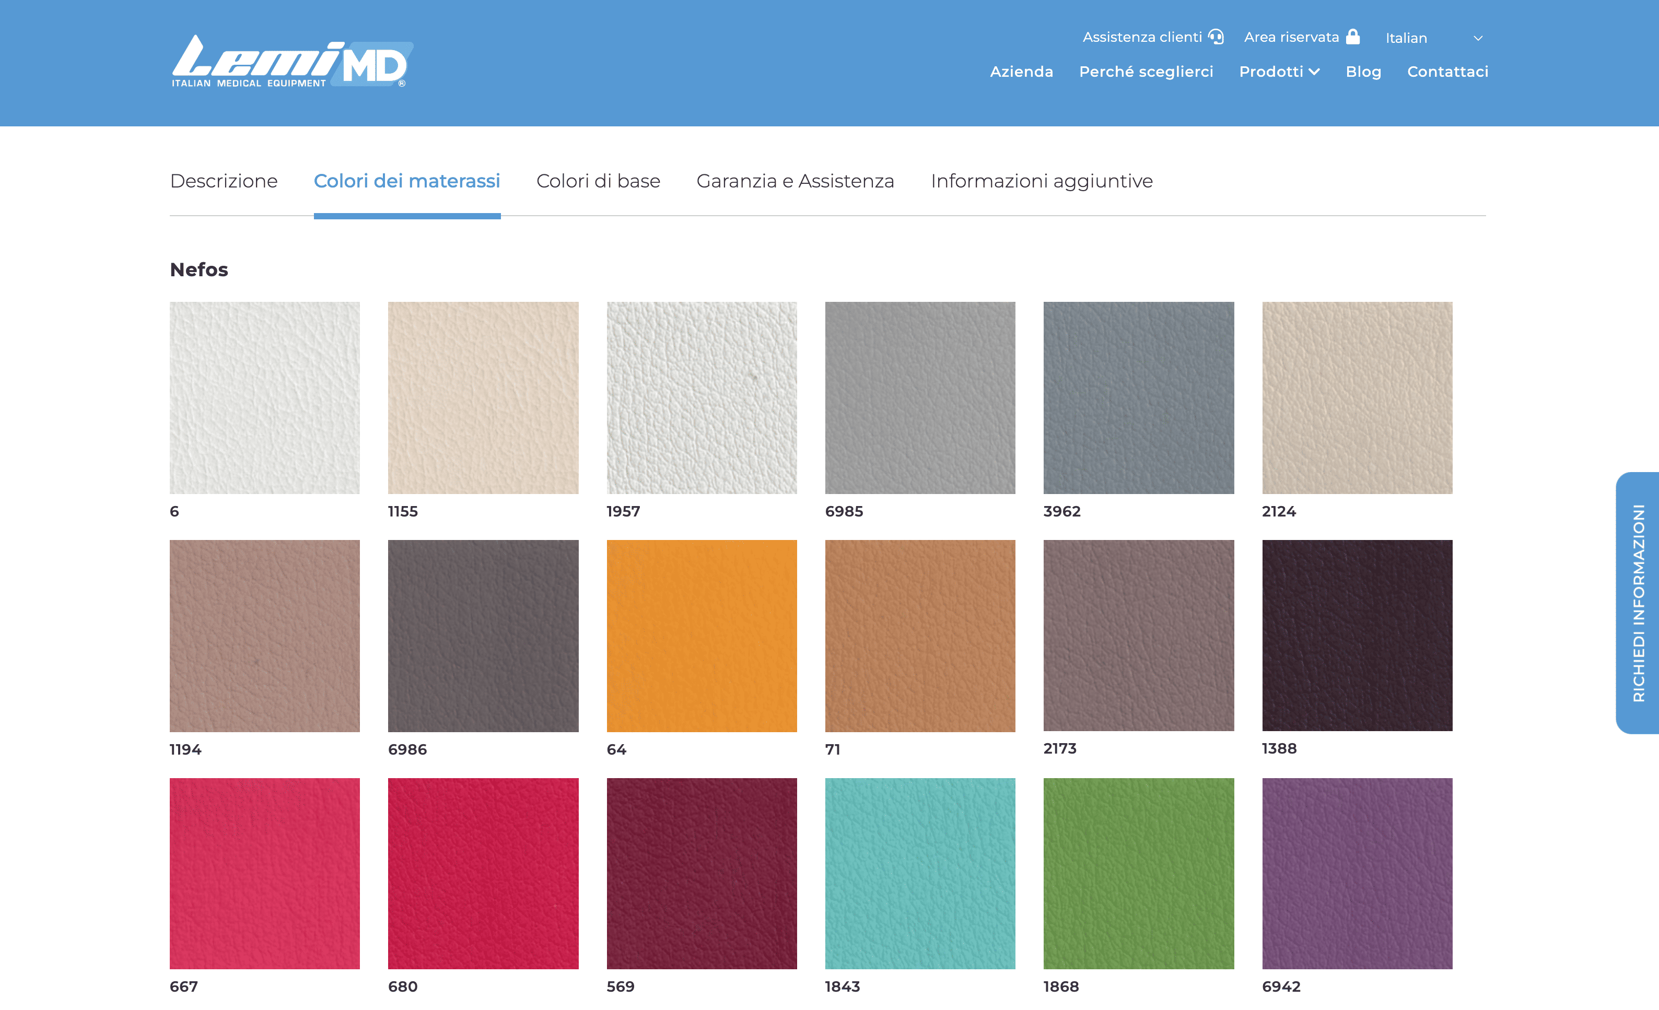Pick the orange swatch 64
Viewport: 1659px width, 1010px height.
point(701,636)
